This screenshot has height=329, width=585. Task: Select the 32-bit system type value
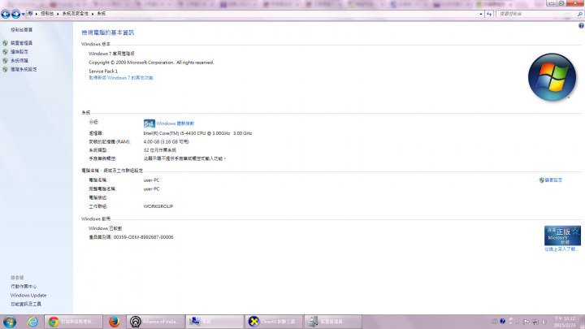click(160, 150)
